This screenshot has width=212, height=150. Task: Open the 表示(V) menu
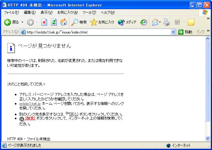(x=46, y=12)
